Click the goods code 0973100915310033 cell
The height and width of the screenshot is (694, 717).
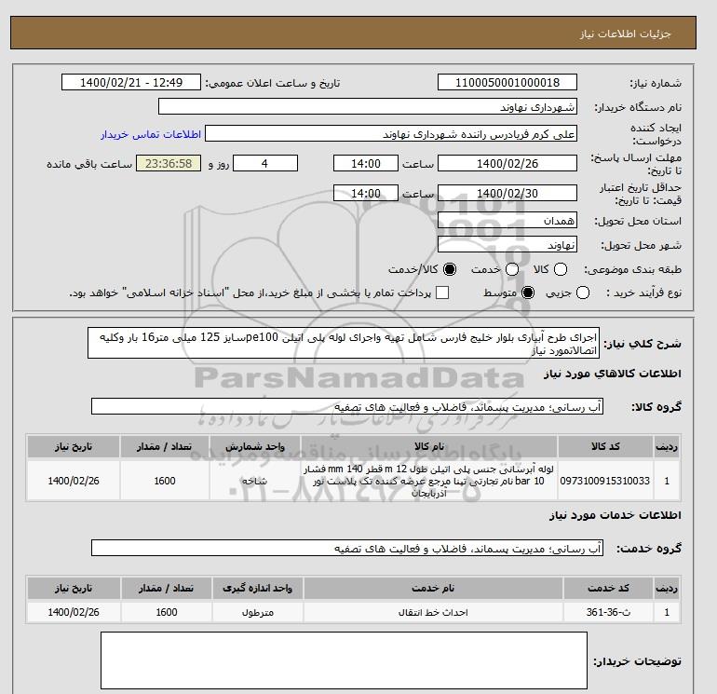tap(605, 481)
